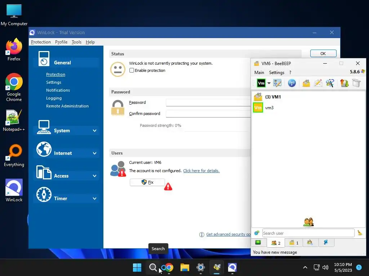The height and width of the screenshot is (276, 369).
Task: Open the WinLock desktop shortcut
Action: coord(14,190)
